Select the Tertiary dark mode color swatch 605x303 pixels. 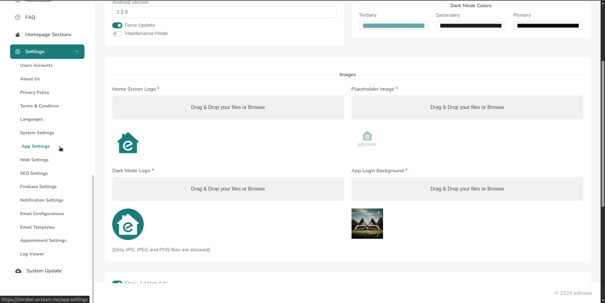pyautogui.click(x=393, y=26)
